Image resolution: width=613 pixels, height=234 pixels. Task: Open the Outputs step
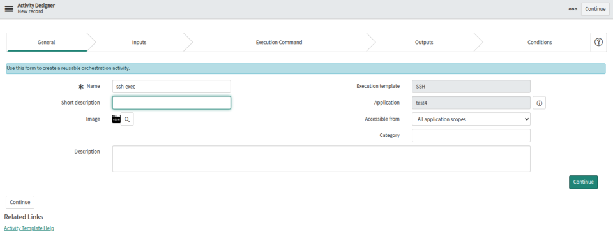point(424,42)
